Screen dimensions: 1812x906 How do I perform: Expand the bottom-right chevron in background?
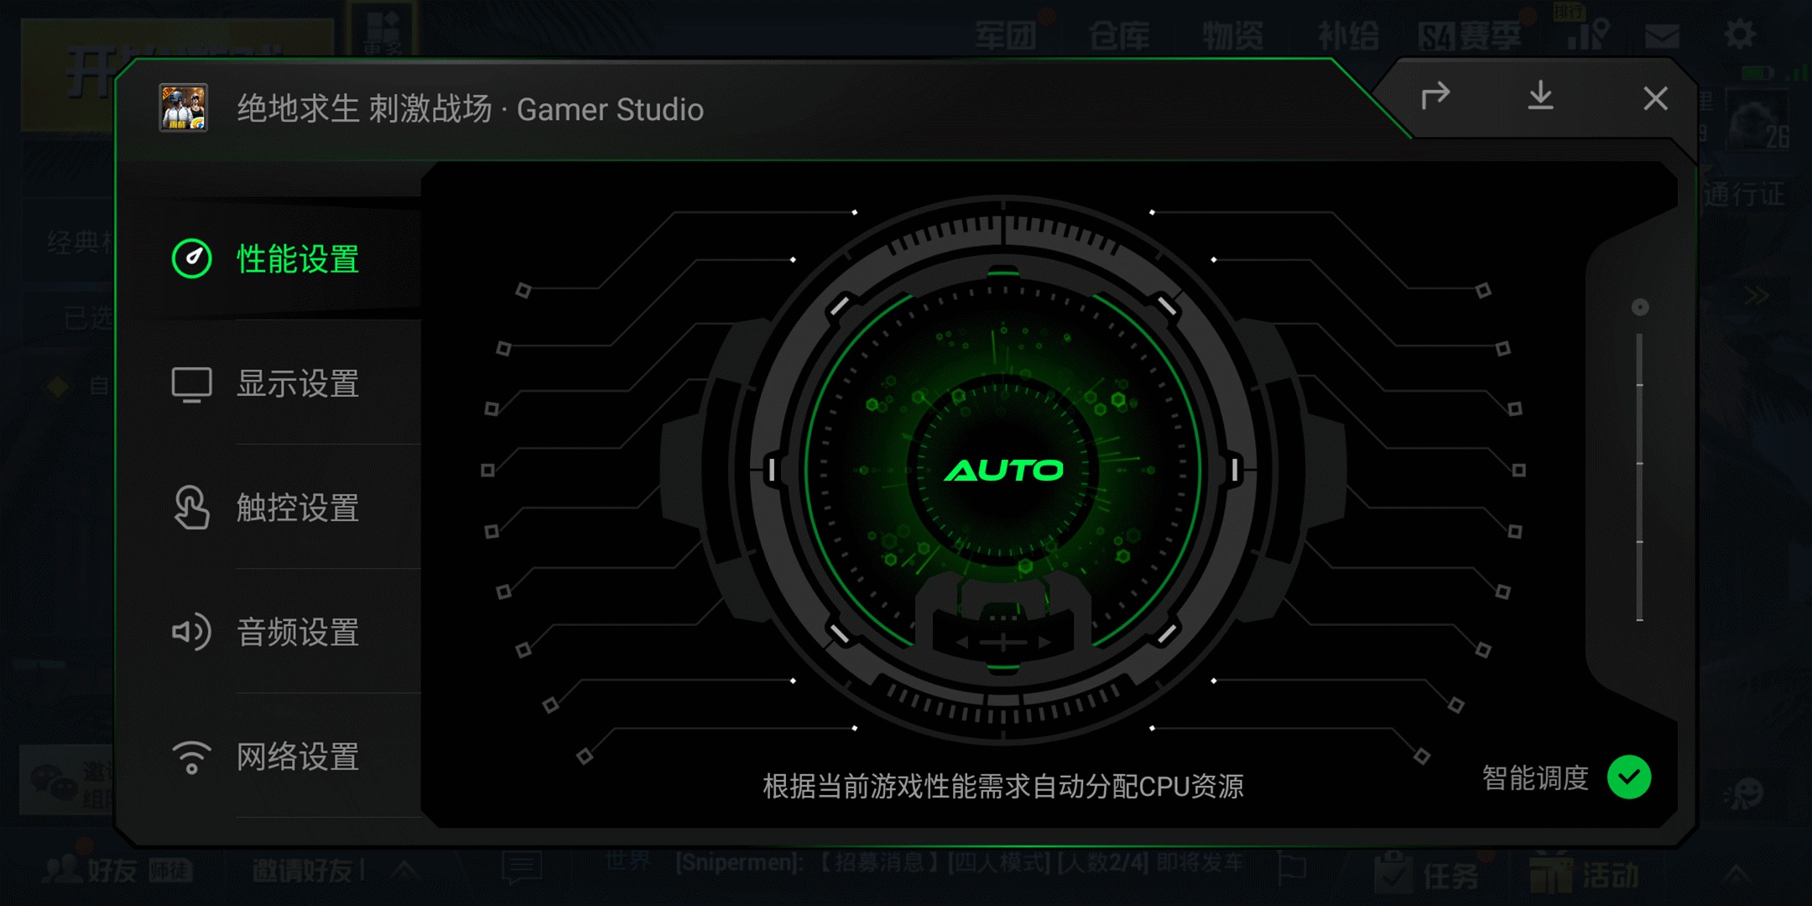point(1736,874)
